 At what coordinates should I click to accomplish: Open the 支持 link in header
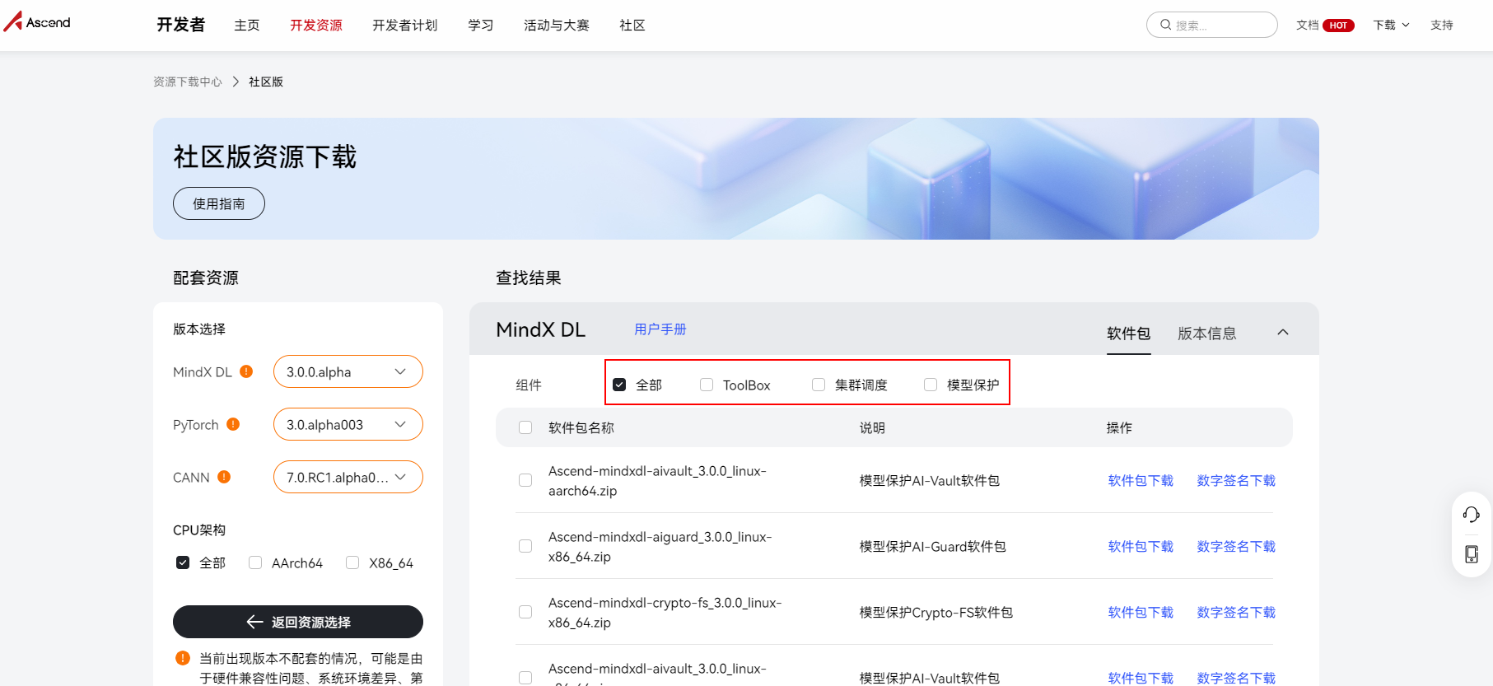(1442, 26)
